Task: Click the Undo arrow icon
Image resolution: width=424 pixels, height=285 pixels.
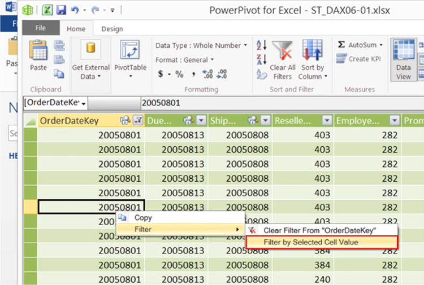Action: [75, 11]
